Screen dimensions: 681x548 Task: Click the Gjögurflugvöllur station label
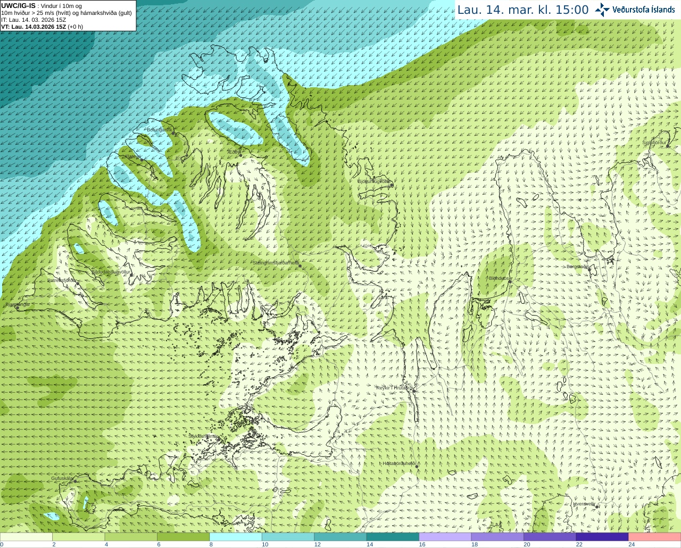[x=373, y=181]
